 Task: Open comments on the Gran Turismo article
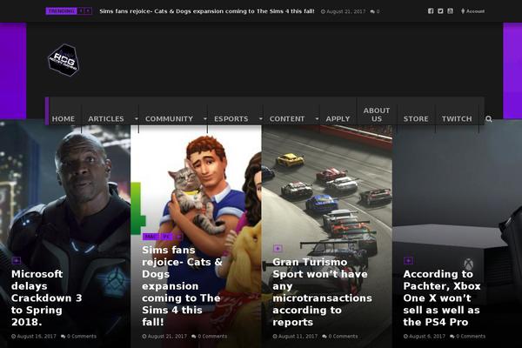(x=340, y=337)
